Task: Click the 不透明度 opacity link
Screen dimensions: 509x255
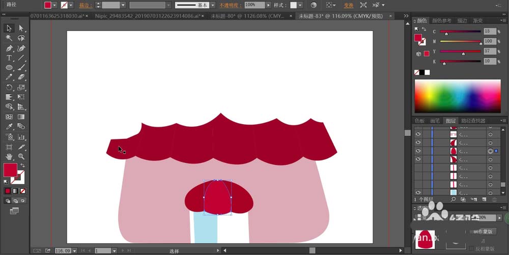Action: pyautogui.click(x=230, y=5)
